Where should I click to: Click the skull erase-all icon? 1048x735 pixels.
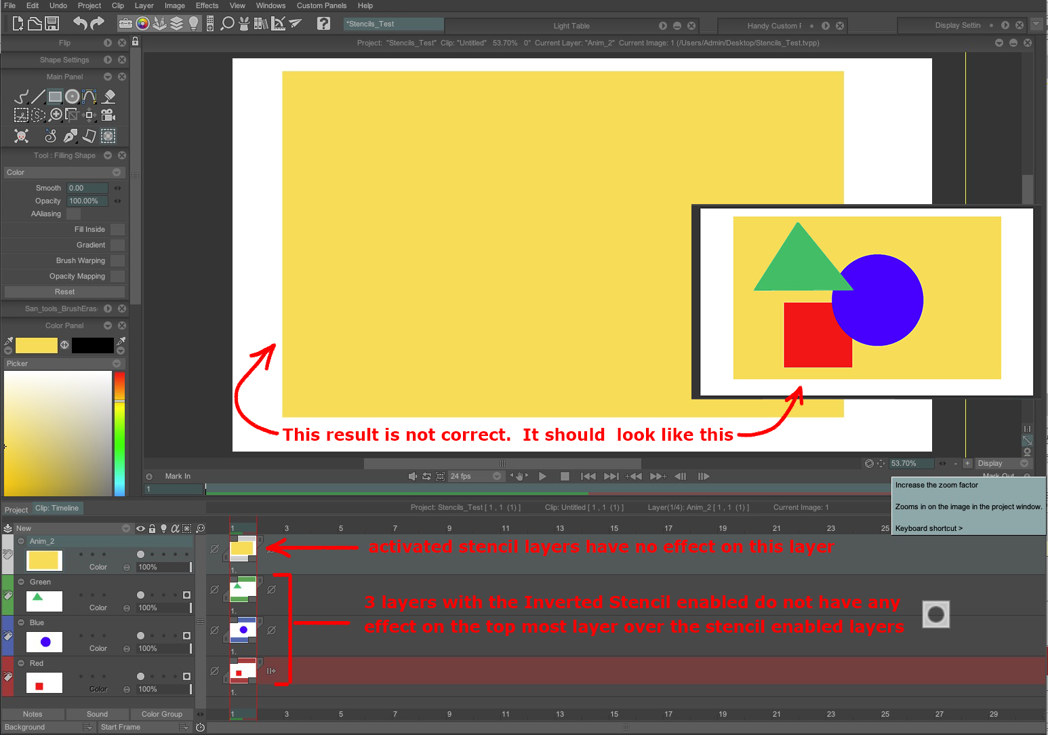(x=22, y=136)
